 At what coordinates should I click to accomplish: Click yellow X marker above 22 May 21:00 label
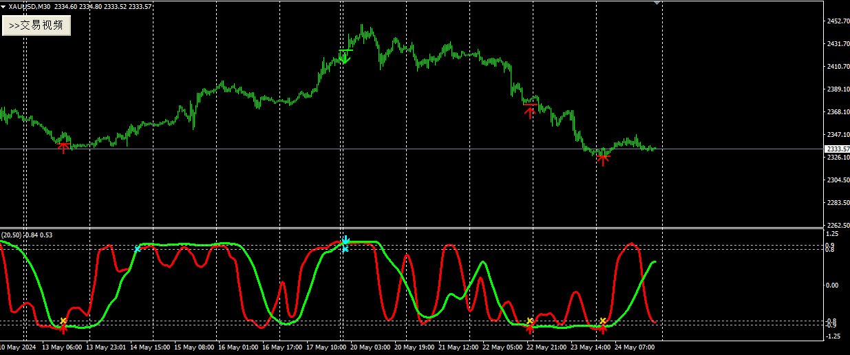[530, 321]
